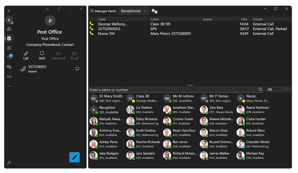The image size is (298, 173).
Task: Click the 'Mary Peters 3571200001' callee text
Action: coord(171,34)
